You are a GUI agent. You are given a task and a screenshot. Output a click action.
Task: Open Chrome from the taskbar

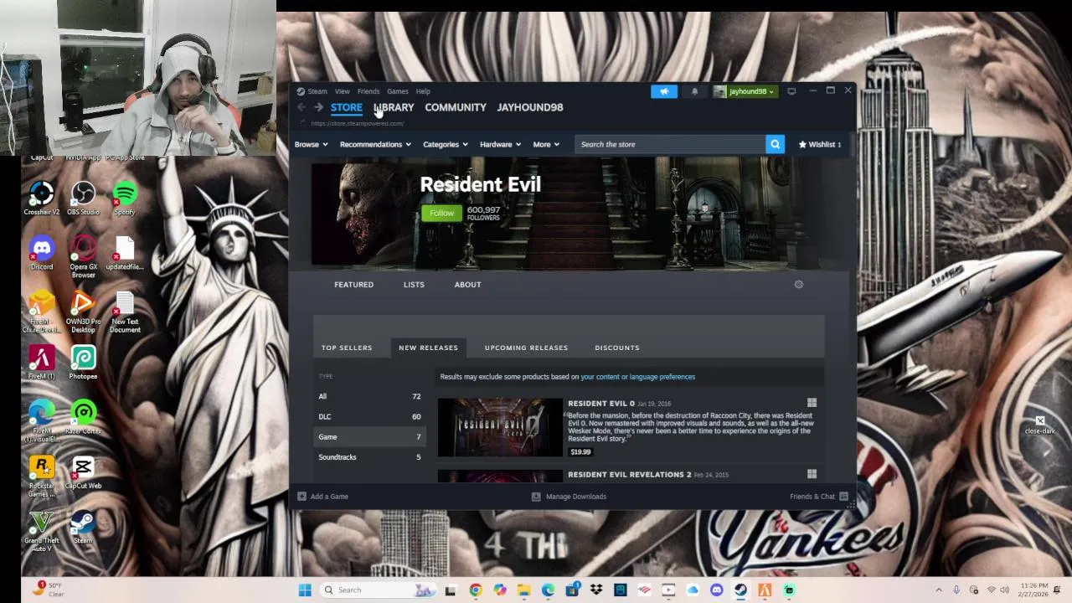(476, 590)
